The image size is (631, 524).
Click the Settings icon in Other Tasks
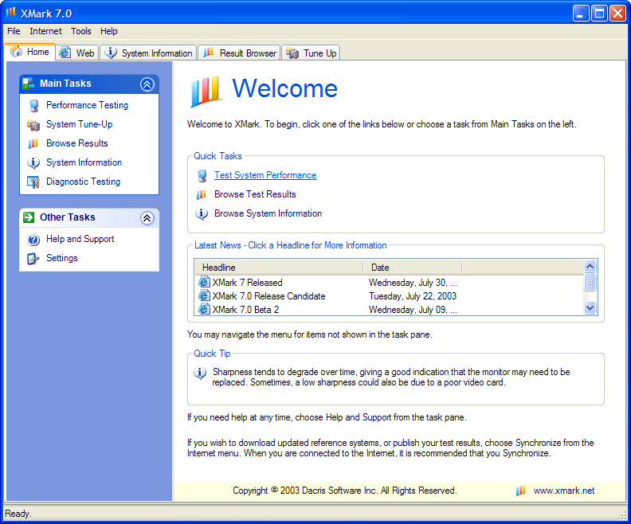33,259
